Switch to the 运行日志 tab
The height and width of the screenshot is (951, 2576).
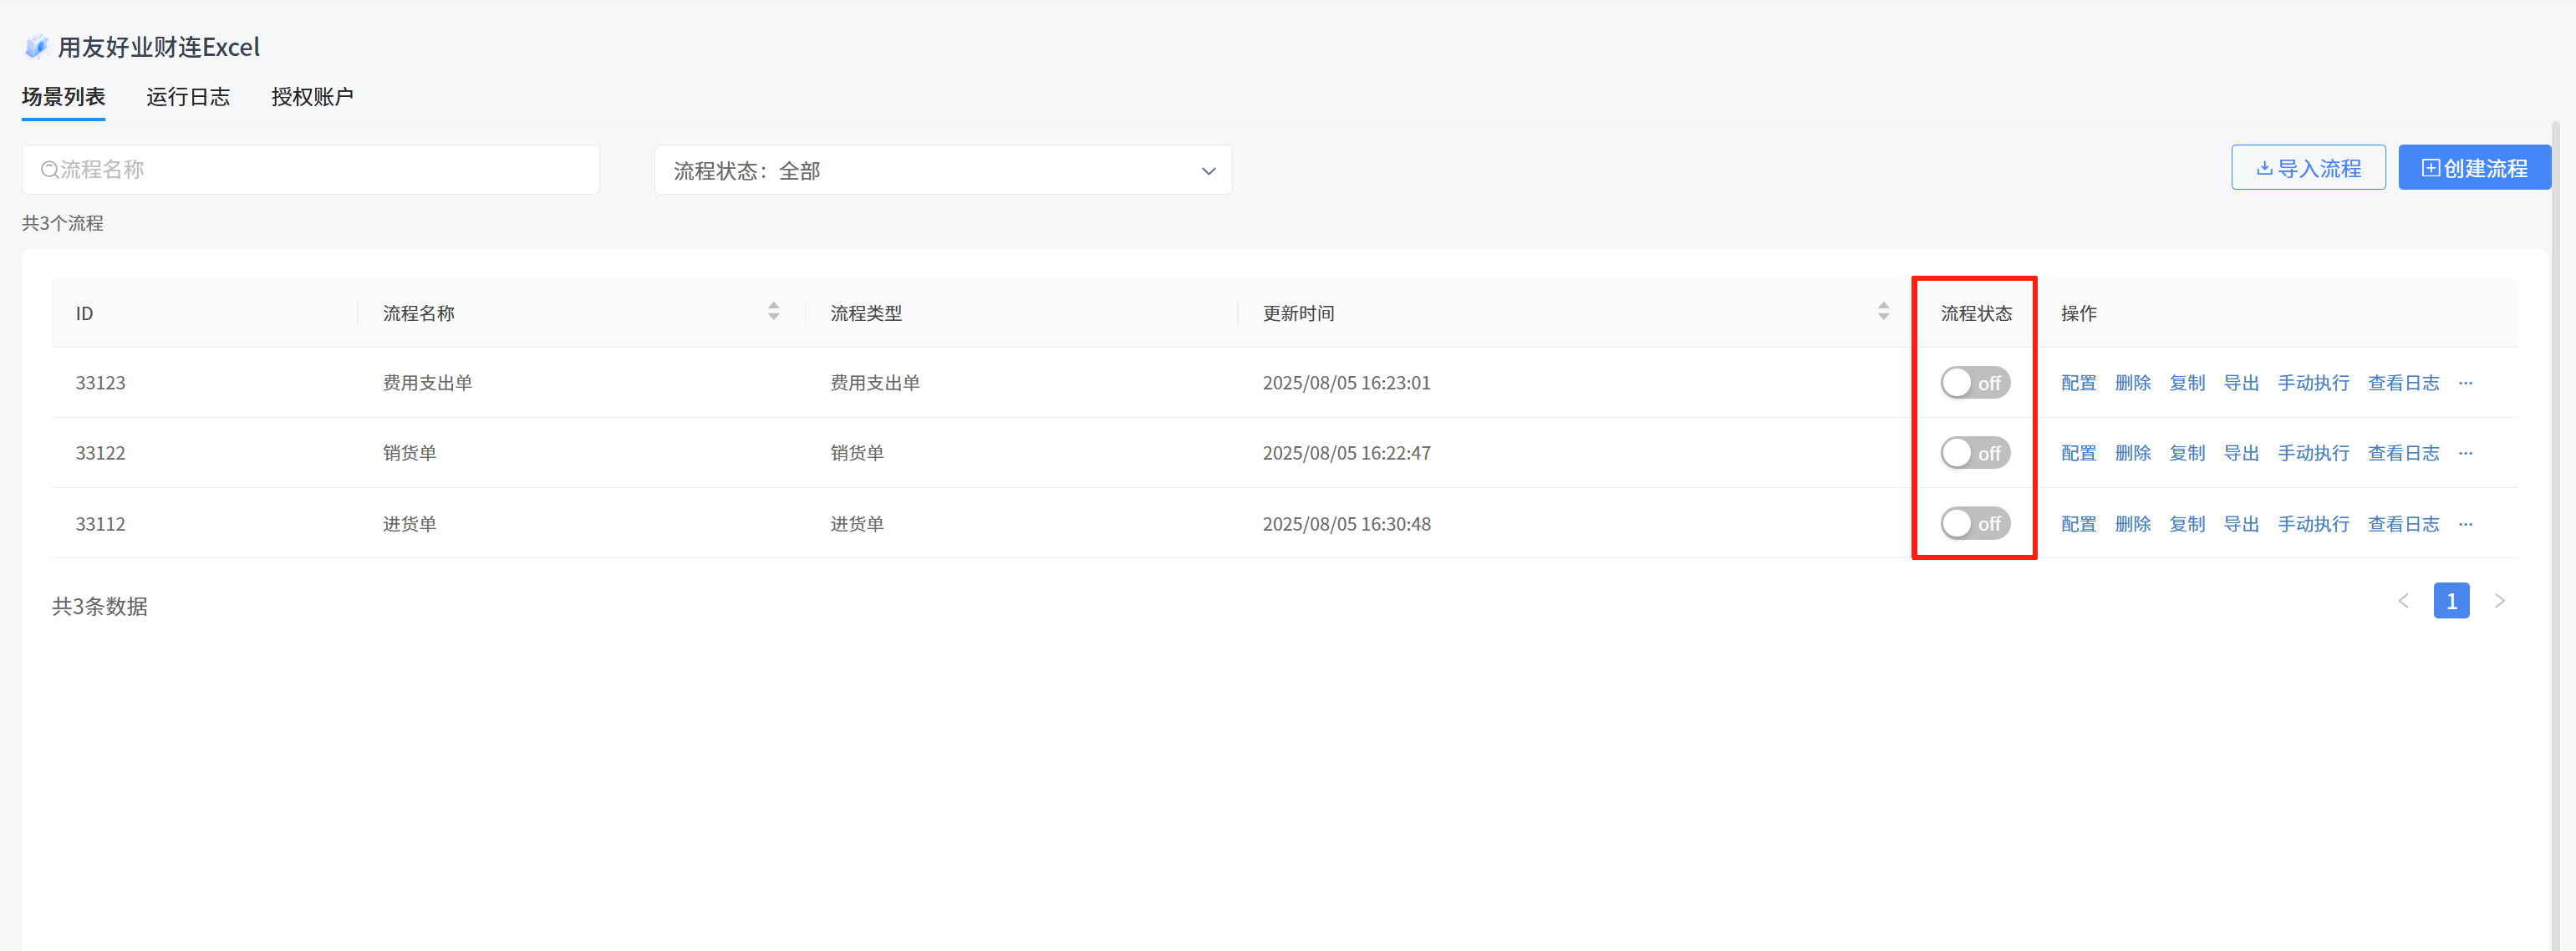(188, 97)
